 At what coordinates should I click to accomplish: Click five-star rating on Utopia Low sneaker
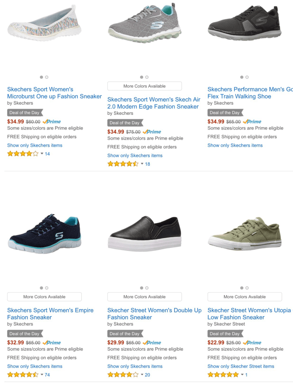pyautogui.click(x=223, y=375)
